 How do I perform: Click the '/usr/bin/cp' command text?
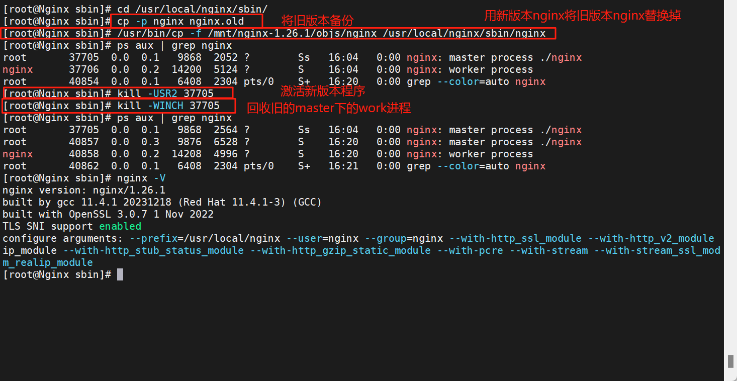point(150,33)
